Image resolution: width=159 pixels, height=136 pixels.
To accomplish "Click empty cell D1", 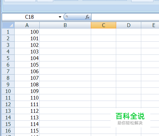I will click(128, 32).
